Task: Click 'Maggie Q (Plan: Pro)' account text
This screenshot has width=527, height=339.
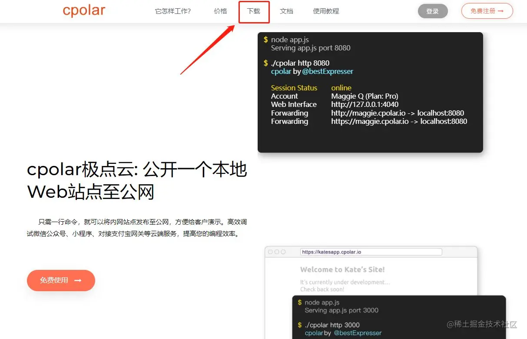Action: (x=365, y=96)
